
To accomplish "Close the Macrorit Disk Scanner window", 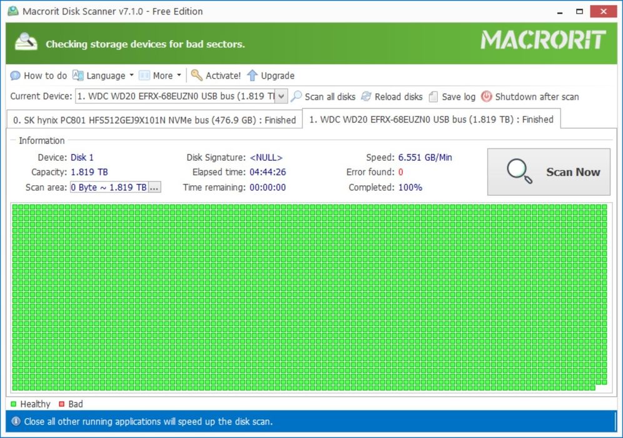I will (603, 11).
